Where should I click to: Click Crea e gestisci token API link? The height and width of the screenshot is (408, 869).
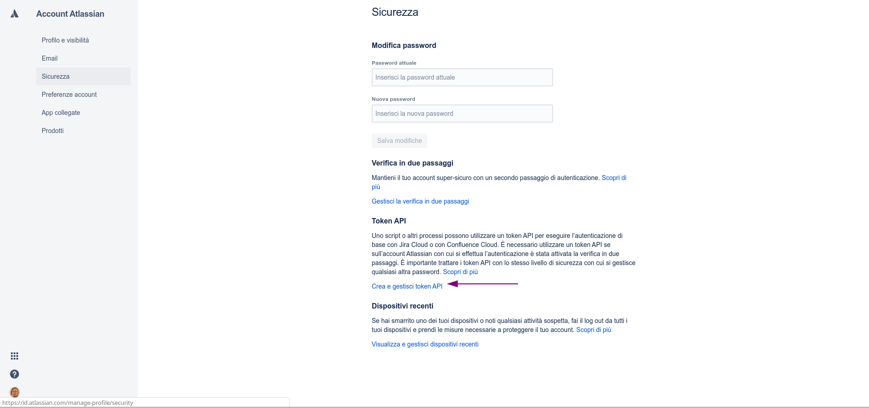pyautogui.click(x=407, y=286)
